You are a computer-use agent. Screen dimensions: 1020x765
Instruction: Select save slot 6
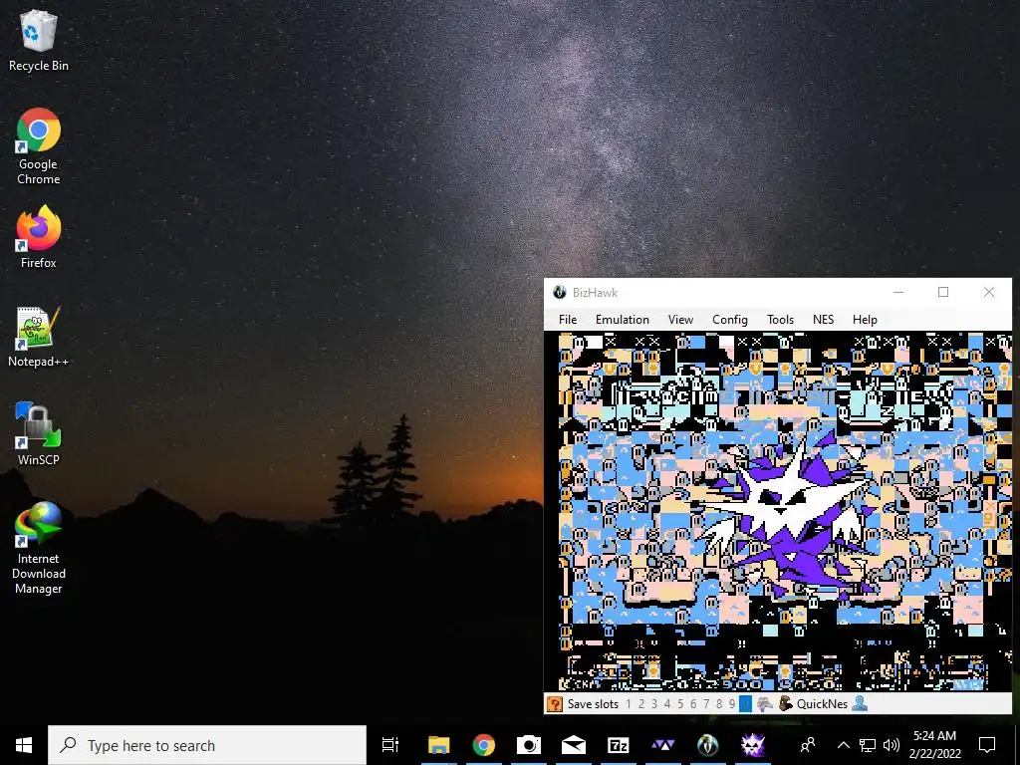point(693,704)
